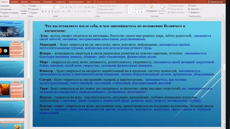This screenshot has height=129, width=230.
Task: Toggle bold Ж formatting
Action: click(x=42, y=11)
